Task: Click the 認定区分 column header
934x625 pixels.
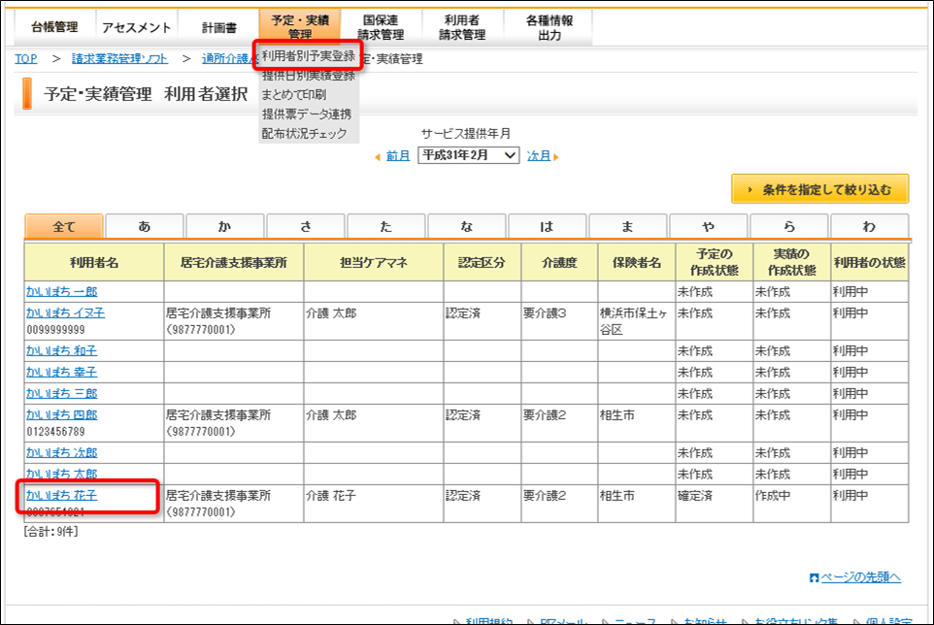Action: (x=482, y=262)
